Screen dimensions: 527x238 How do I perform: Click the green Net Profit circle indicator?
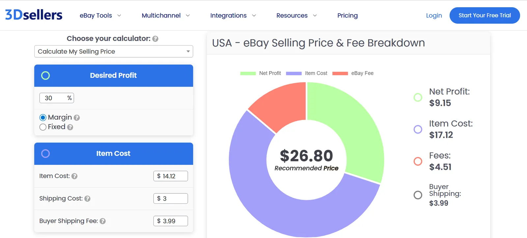tap(418, 97)
